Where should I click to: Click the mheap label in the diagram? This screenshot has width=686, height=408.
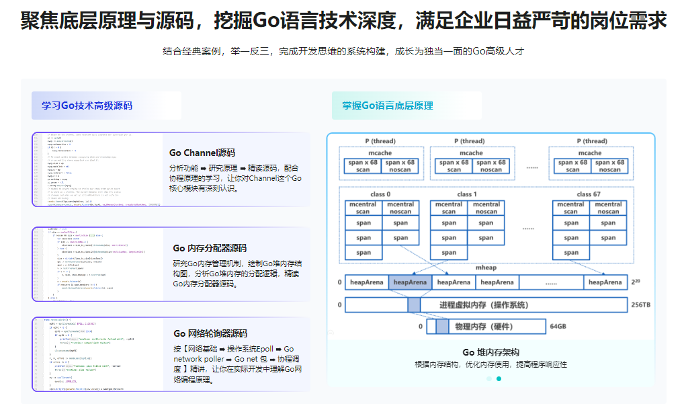coord(486,268)
